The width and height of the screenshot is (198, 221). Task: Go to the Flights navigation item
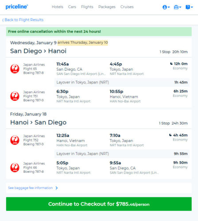click(87, 7)
